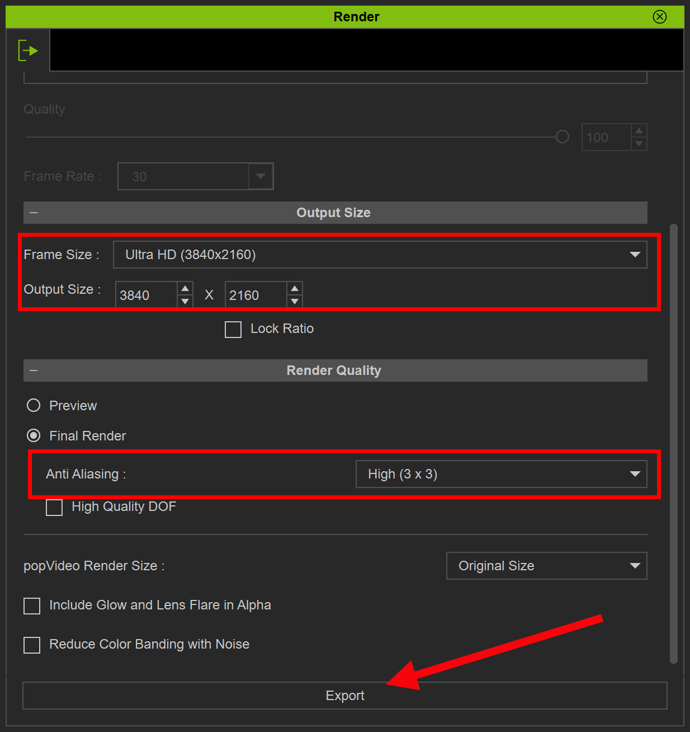Click the 'Anti Aliasing :' label

pos(86,474)
